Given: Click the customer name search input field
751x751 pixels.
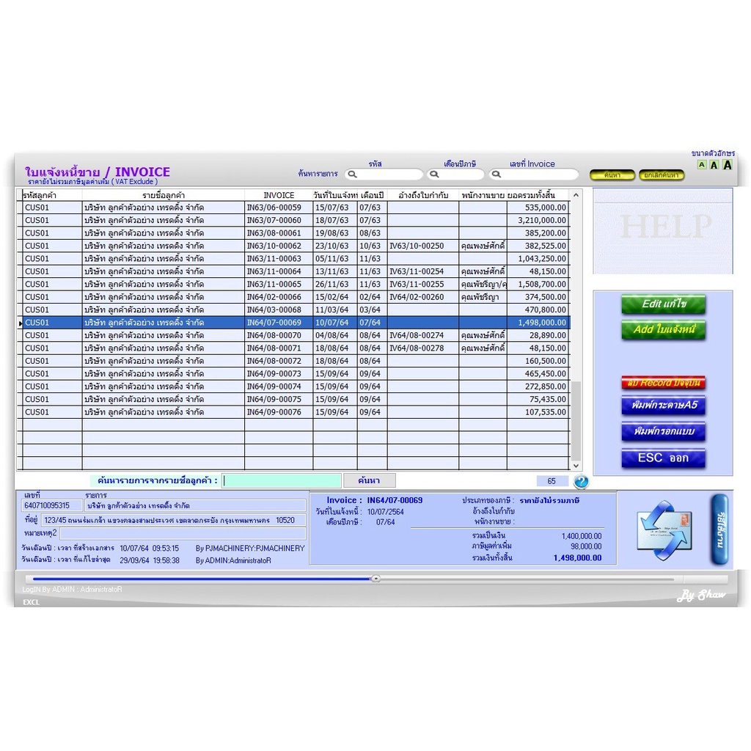Looking at the screenshot, I should (x=282, y=480).
